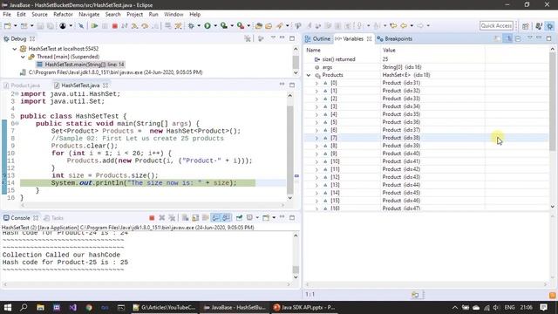The image size is (558, 314).
Task: Click the Step Over button
Action: (x=145, y=25)
